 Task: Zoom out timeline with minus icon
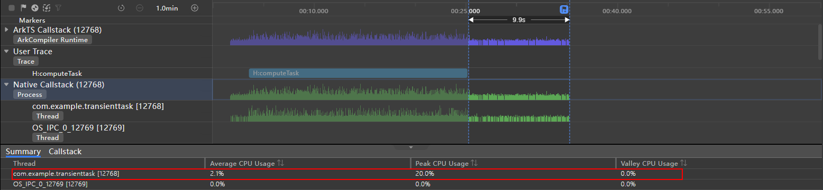click(140, 8)
